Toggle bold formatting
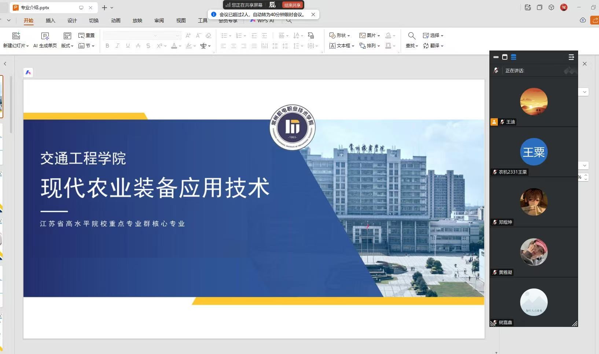 pyautogui.click(x=107, y=46)
